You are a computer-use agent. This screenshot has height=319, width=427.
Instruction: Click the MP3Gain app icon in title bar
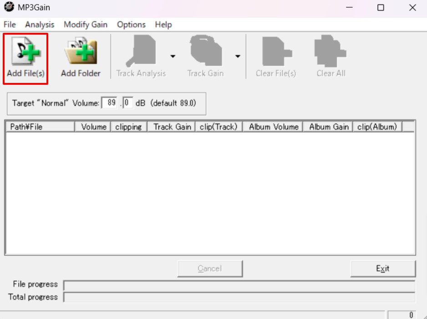pyautogui.click(x=9, y=7)
